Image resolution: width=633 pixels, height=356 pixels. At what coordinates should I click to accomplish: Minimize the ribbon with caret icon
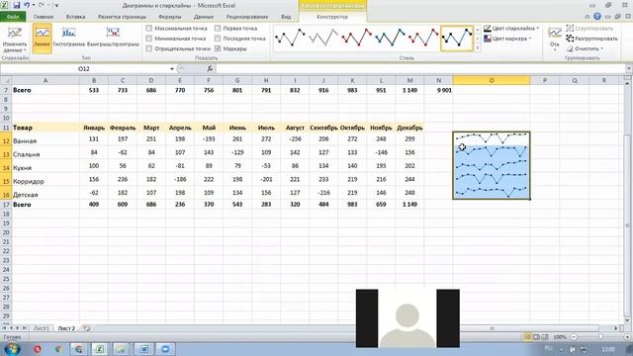point(588,17)
